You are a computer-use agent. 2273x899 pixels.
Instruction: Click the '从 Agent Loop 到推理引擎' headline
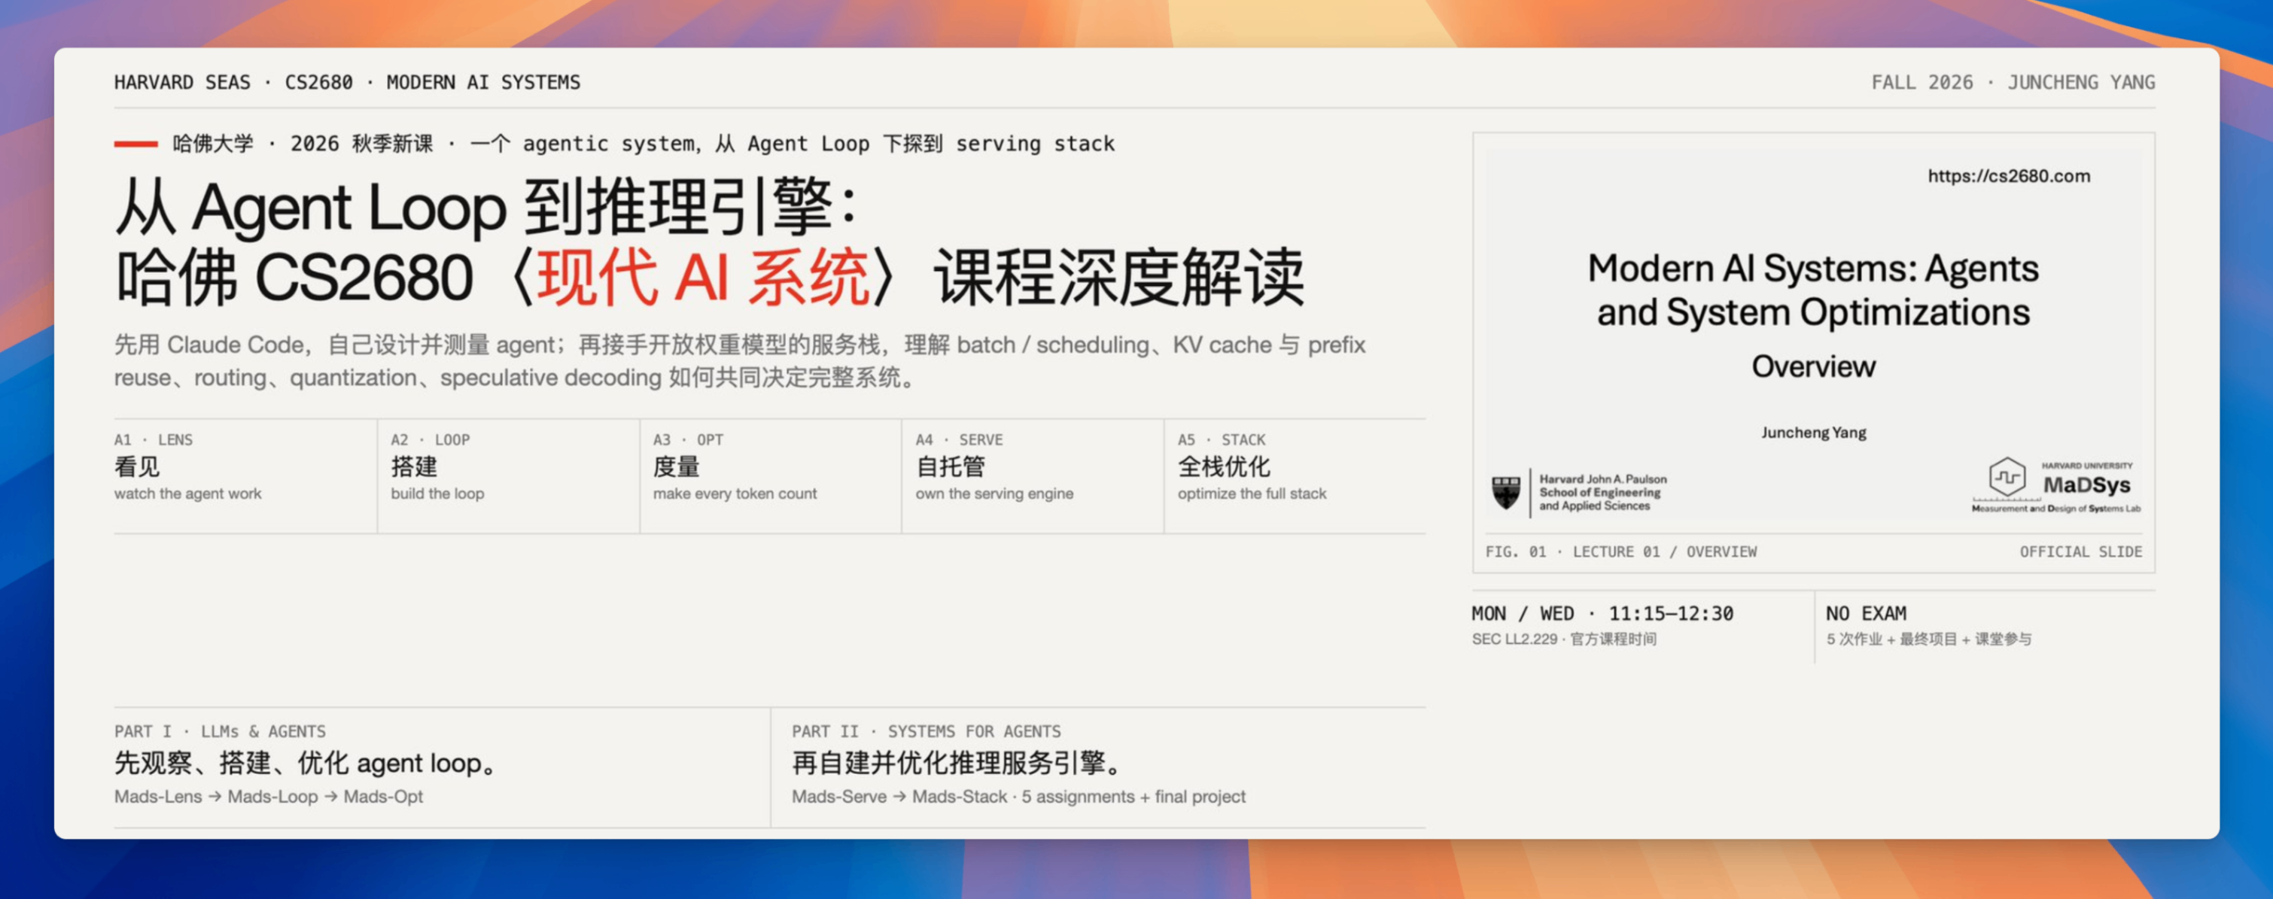pos(486,206)
